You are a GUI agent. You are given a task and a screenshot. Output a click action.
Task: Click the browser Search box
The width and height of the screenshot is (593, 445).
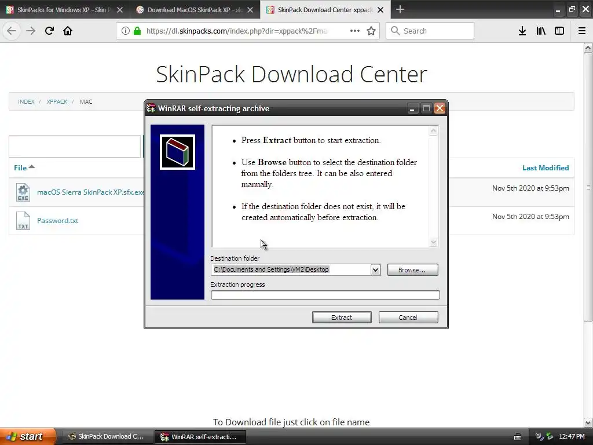pos(430,31)
